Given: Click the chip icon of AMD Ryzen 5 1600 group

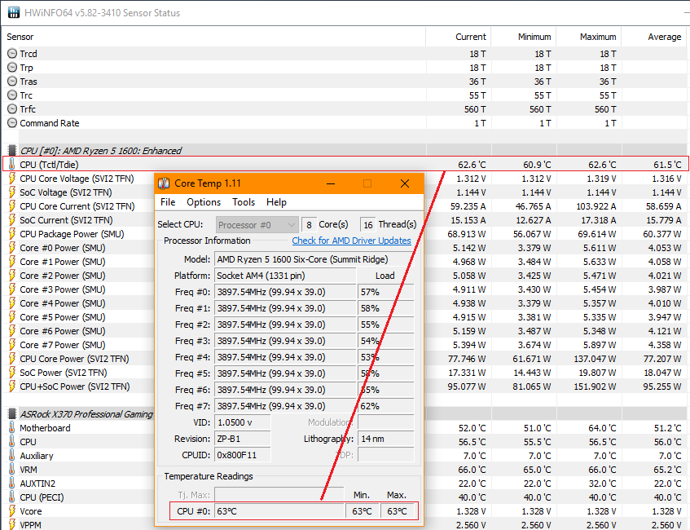Looking at the screenshot, I should (12, 151).
